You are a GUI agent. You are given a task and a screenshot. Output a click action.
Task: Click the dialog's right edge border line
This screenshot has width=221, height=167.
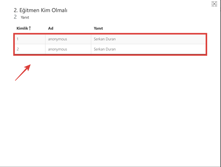(x=221, y=83)
